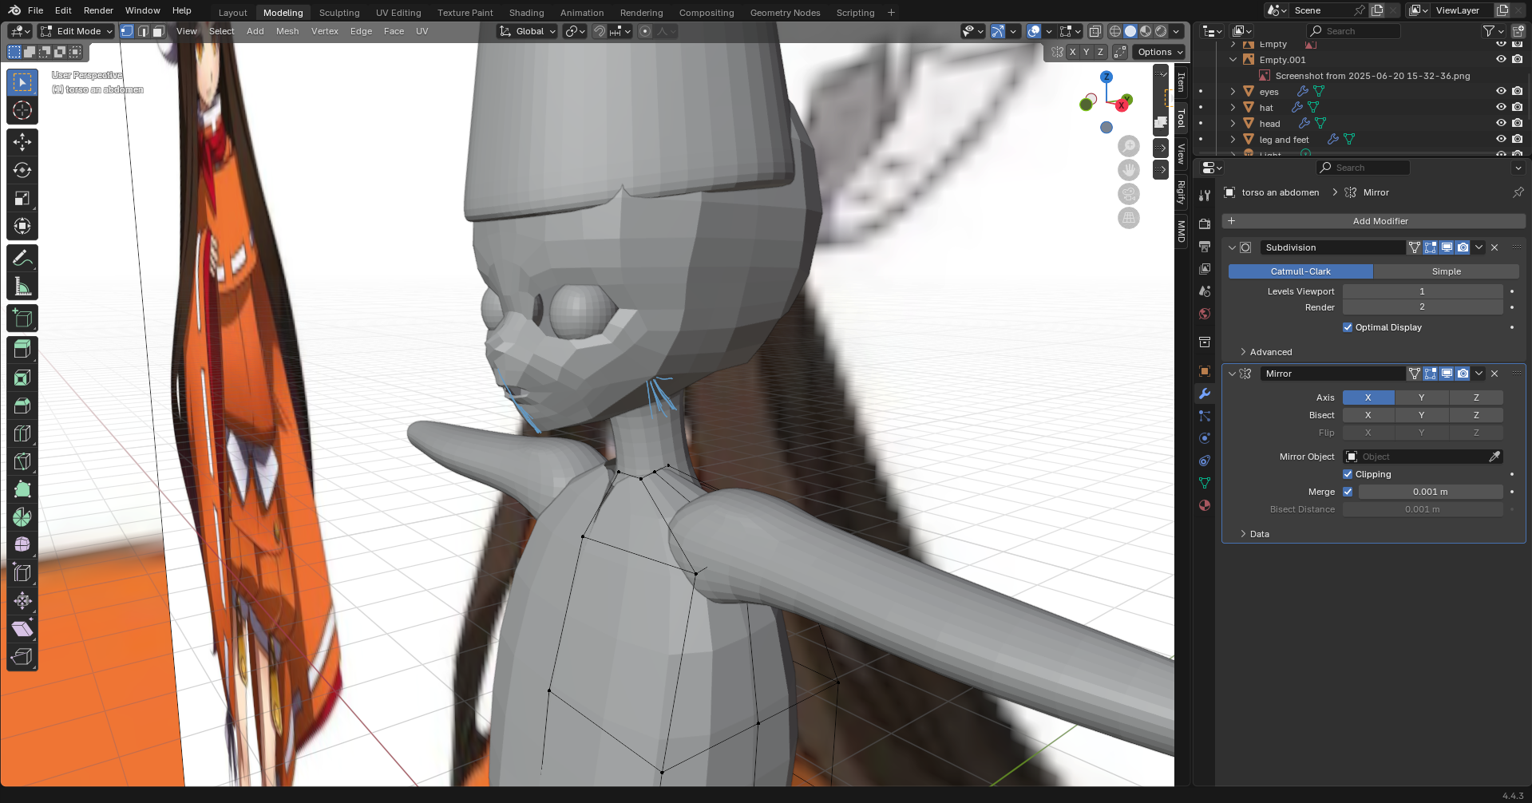Select the Annotate tool

pos(22,258)
